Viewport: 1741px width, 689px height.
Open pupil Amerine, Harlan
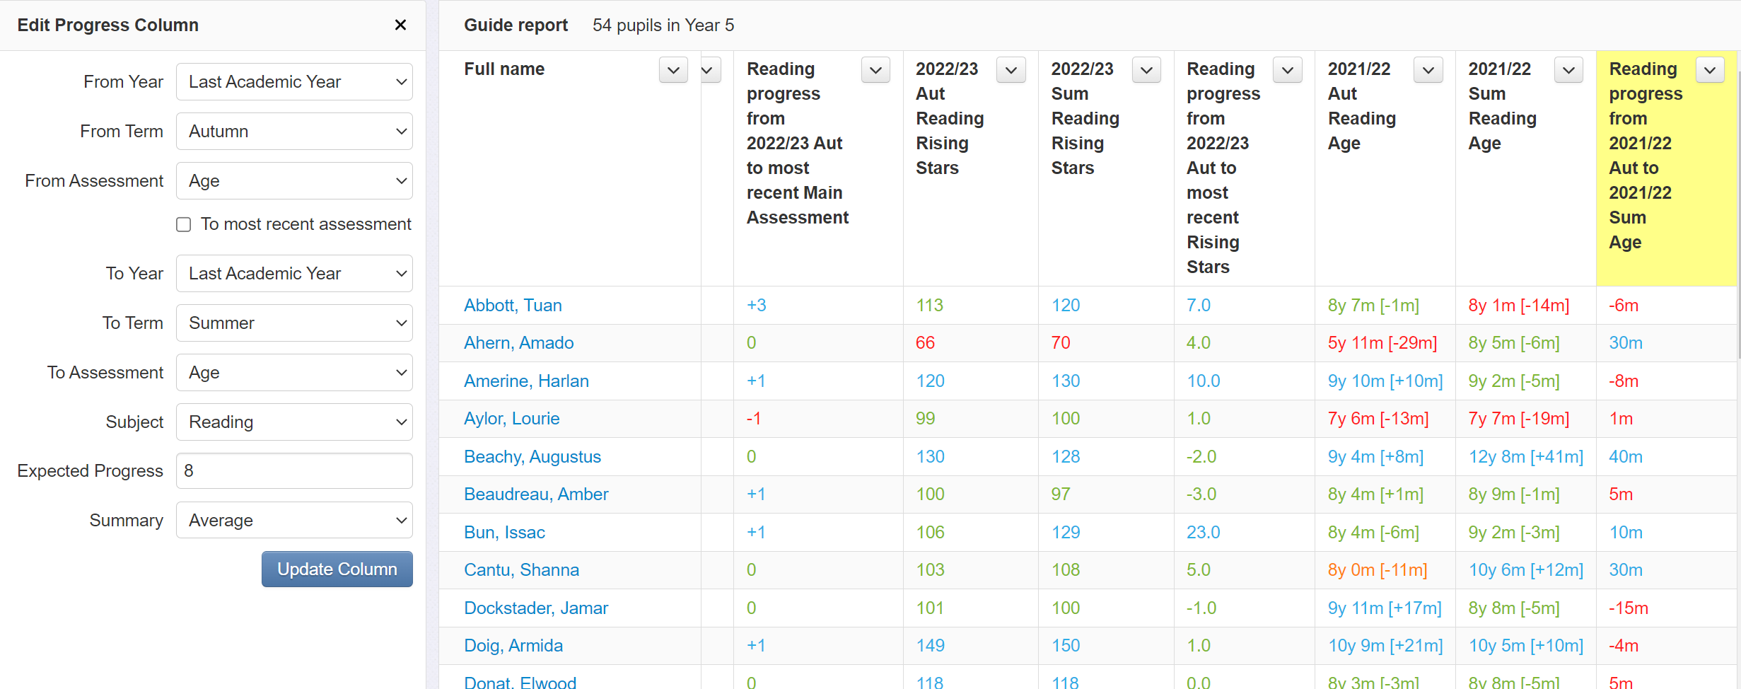tap(526, 381)
